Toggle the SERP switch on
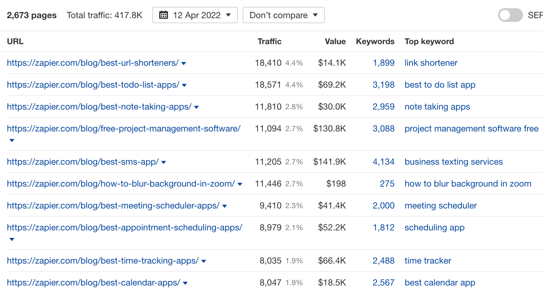 click(510, 15)
